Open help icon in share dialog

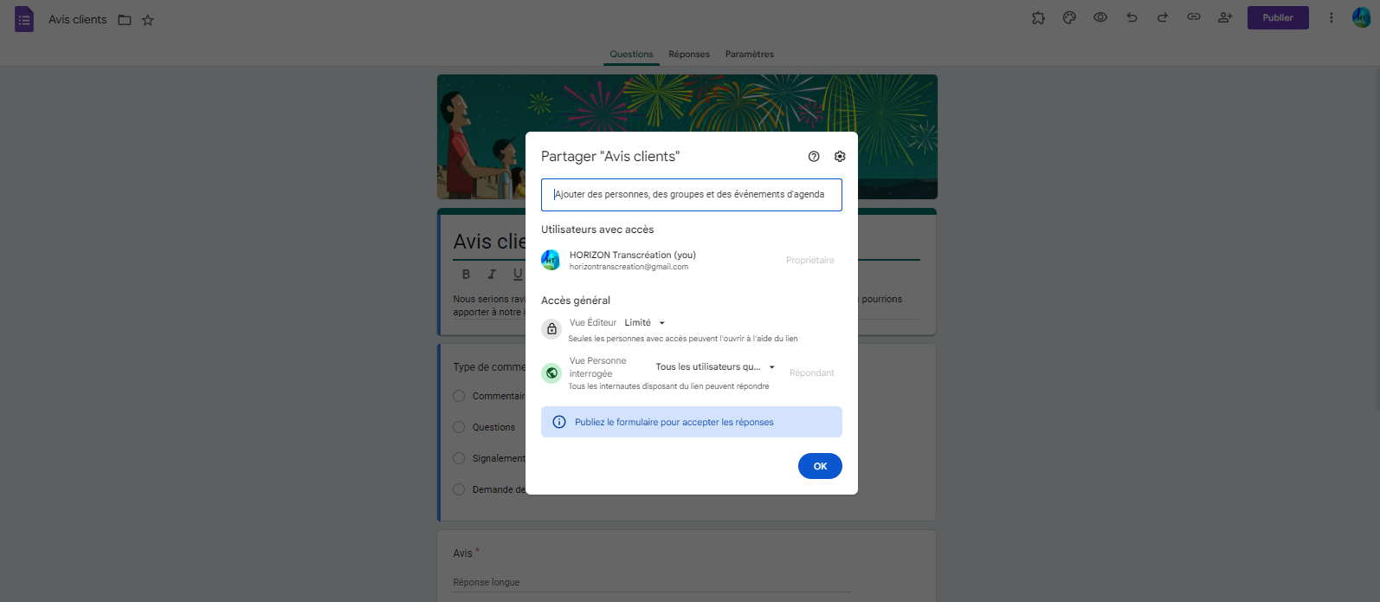(x=814, y=157)
